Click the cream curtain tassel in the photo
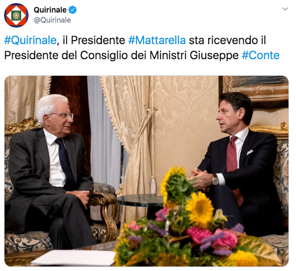Viewport: 296px width, 271px height. point(154,185)
